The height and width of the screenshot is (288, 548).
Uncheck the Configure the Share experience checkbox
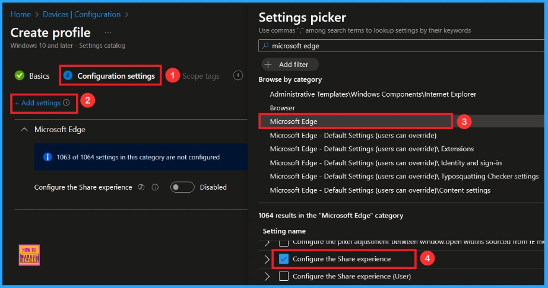(x=284, y=259)
